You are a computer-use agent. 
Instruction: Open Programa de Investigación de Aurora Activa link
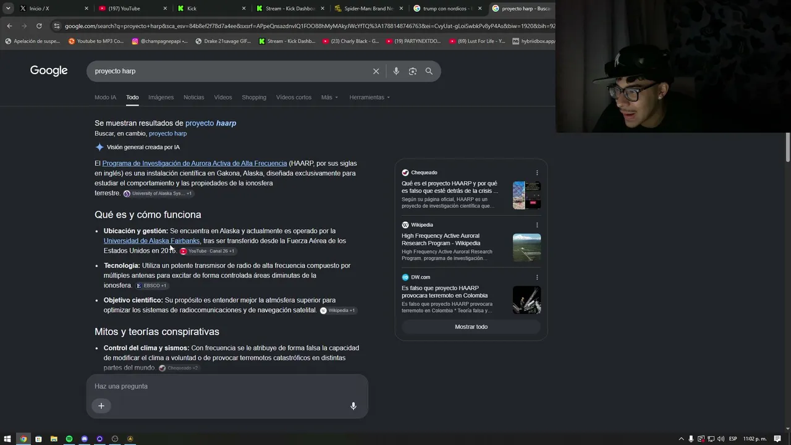[x=195, y=163]
